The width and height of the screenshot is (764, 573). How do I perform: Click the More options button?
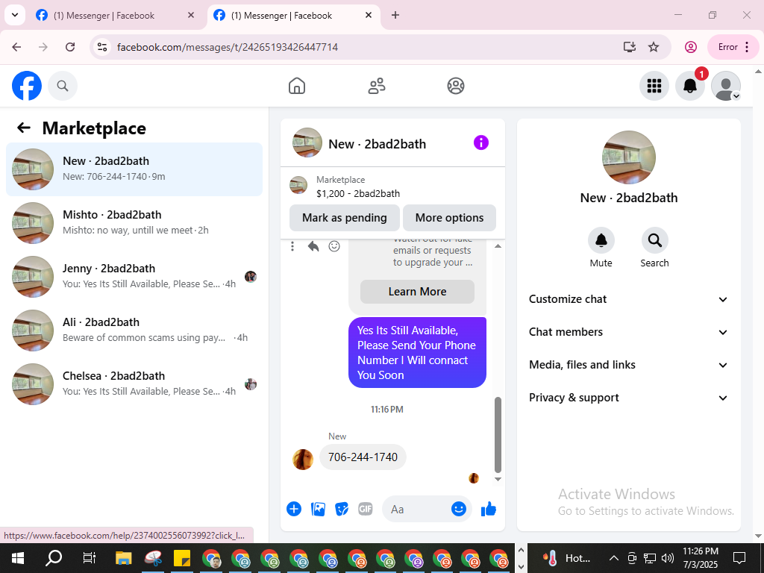[449, 218]
